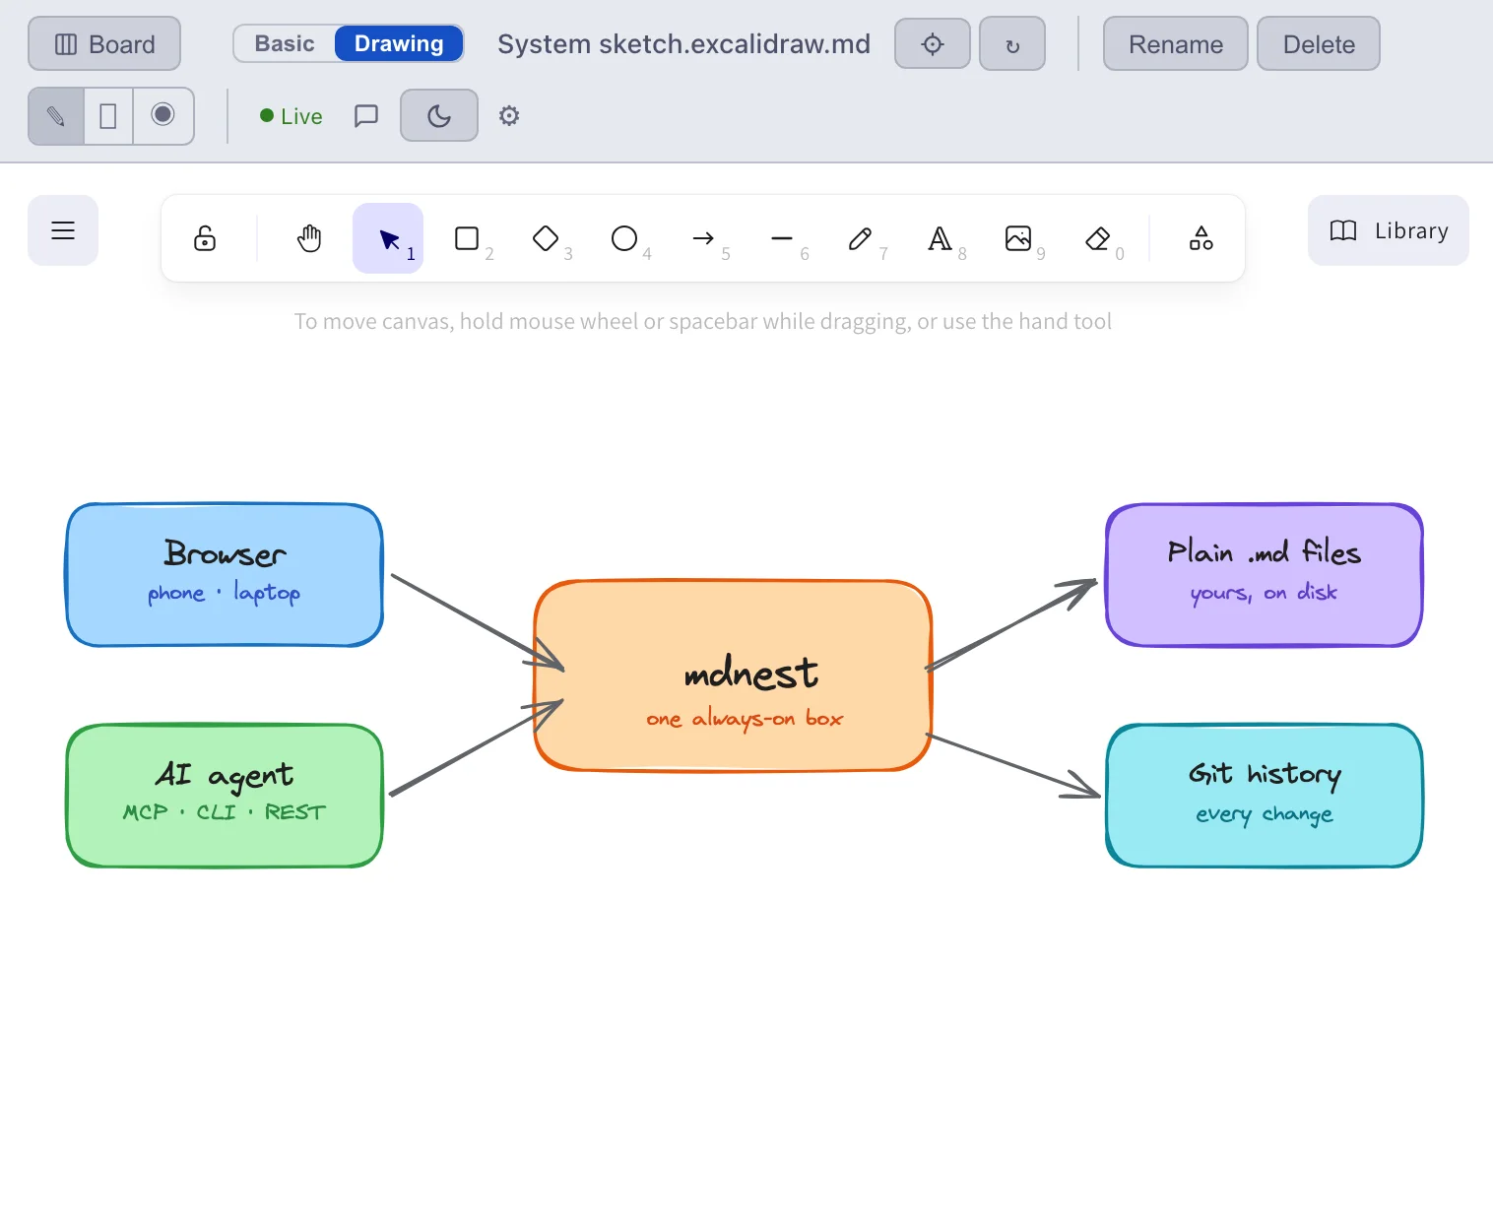This screenshot has width=1493, height=1221.
Task: Click the 'every change' text
Action: [1265, 814]
